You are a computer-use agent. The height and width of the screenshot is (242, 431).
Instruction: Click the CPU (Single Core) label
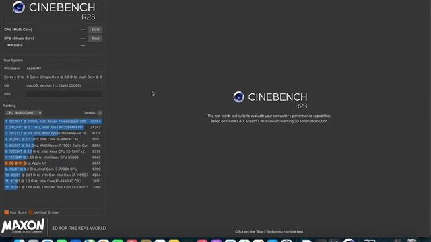20,38
